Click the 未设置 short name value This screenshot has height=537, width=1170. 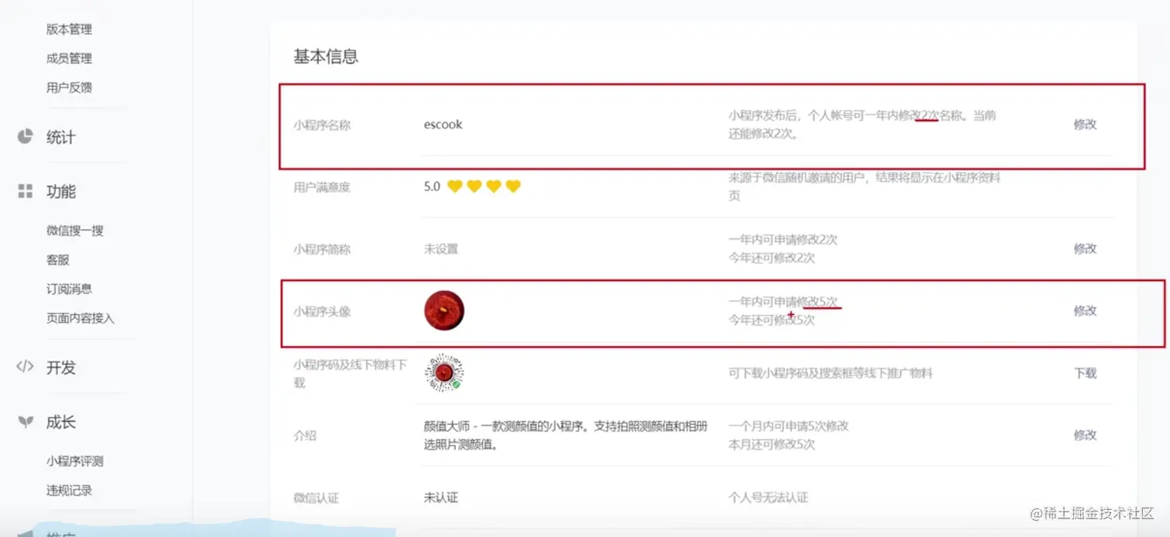coord(441,249)
